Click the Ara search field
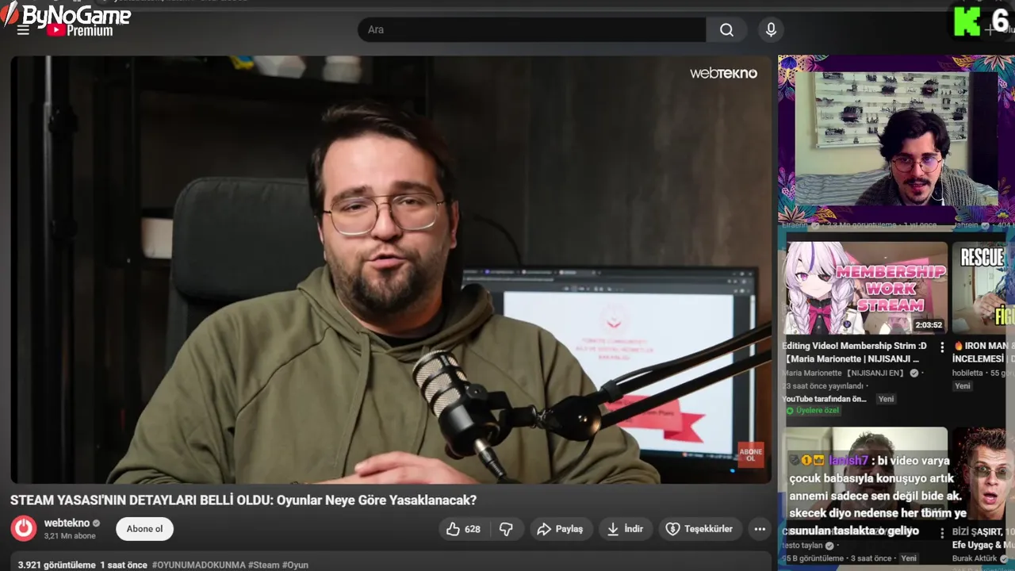This screenshot has width=1015, height=571. [x=532, y=29]
